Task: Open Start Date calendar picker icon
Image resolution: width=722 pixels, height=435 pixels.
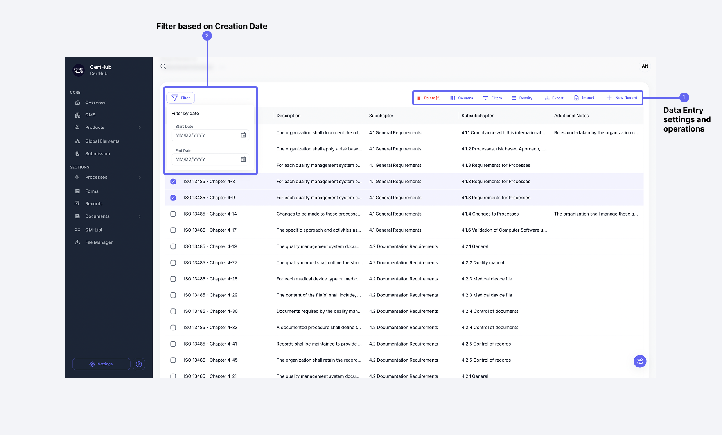Action: coord(243,135)
